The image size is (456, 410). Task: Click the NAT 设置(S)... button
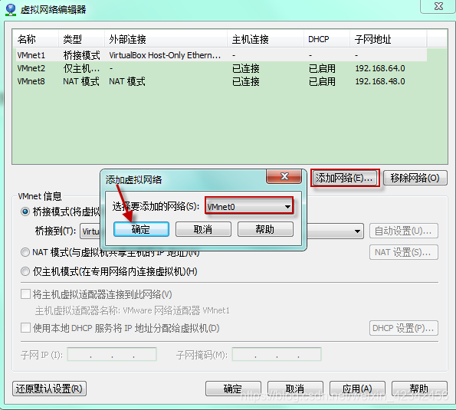tap(404, 252)
